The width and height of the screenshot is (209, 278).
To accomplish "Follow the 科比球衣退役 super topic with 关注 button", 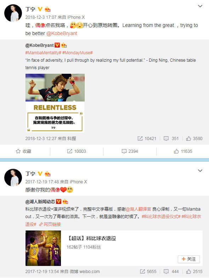I will click(188, 259).
